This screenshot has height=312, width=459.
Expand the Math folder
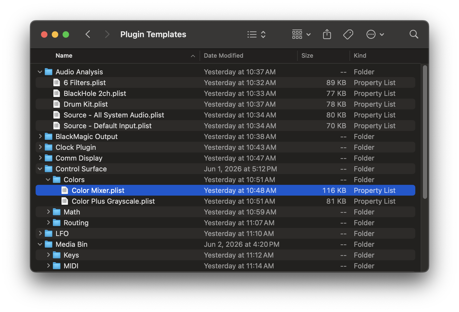click(x=48, y=212)
